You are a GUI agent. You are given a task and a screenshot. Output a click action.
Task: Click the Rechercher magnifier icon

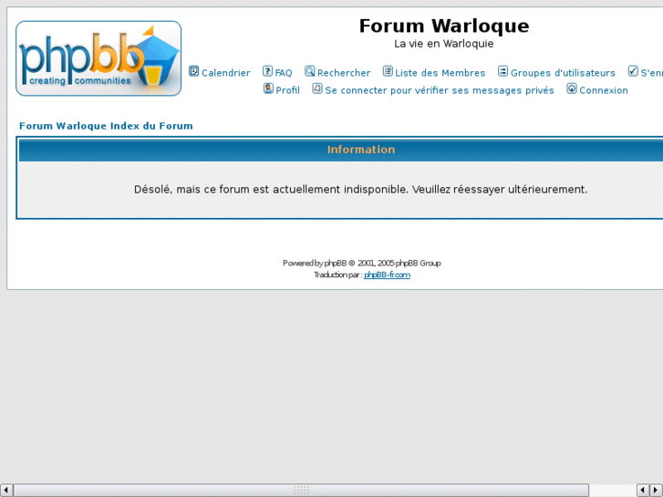pos(309,71)
